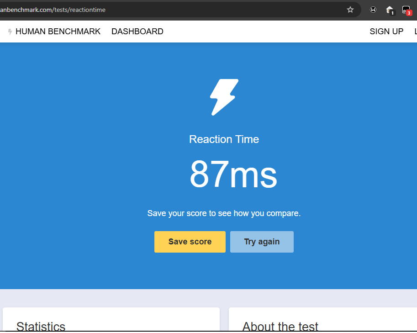
Task: Save score with the yellow button
Action: (x=190, y=242)
